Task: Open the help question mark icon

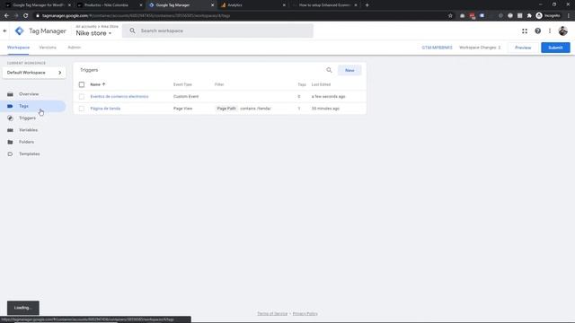Action: pyautogui.click(x=537, y=31)
